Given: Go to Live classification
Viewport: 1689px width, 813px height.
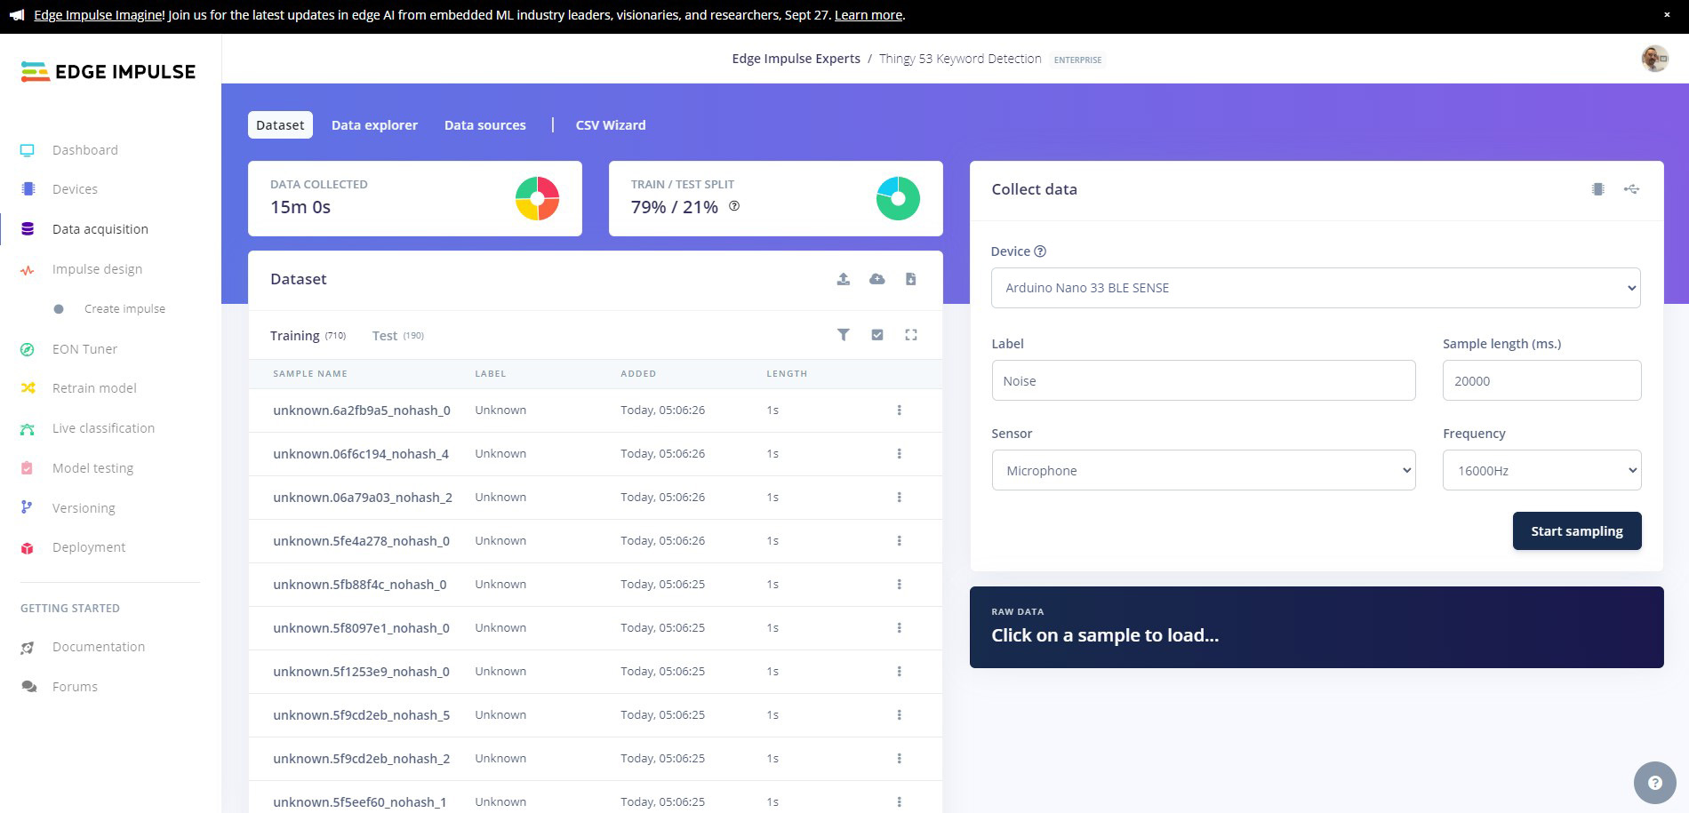Looking at the screenshot, I should pos(103,428).
